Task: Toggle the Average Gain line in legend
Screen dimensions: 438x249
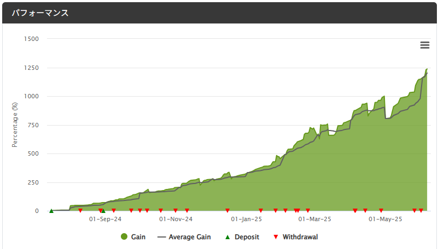Action: pos(184,237)
